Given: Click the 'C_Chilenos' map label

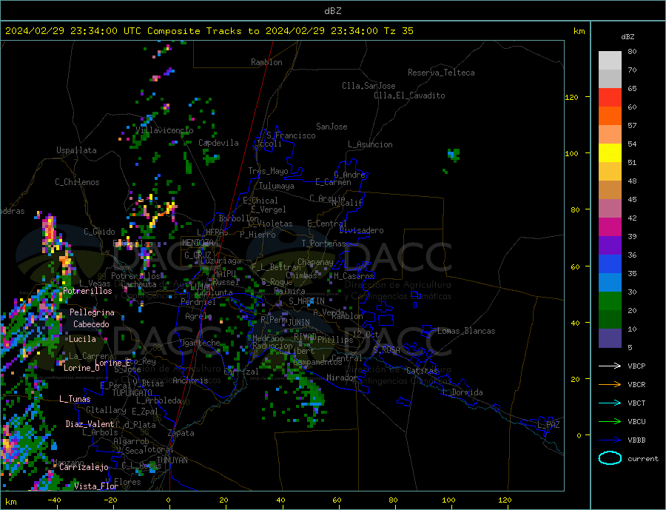Looking at the screenshot, I should 77,182.
